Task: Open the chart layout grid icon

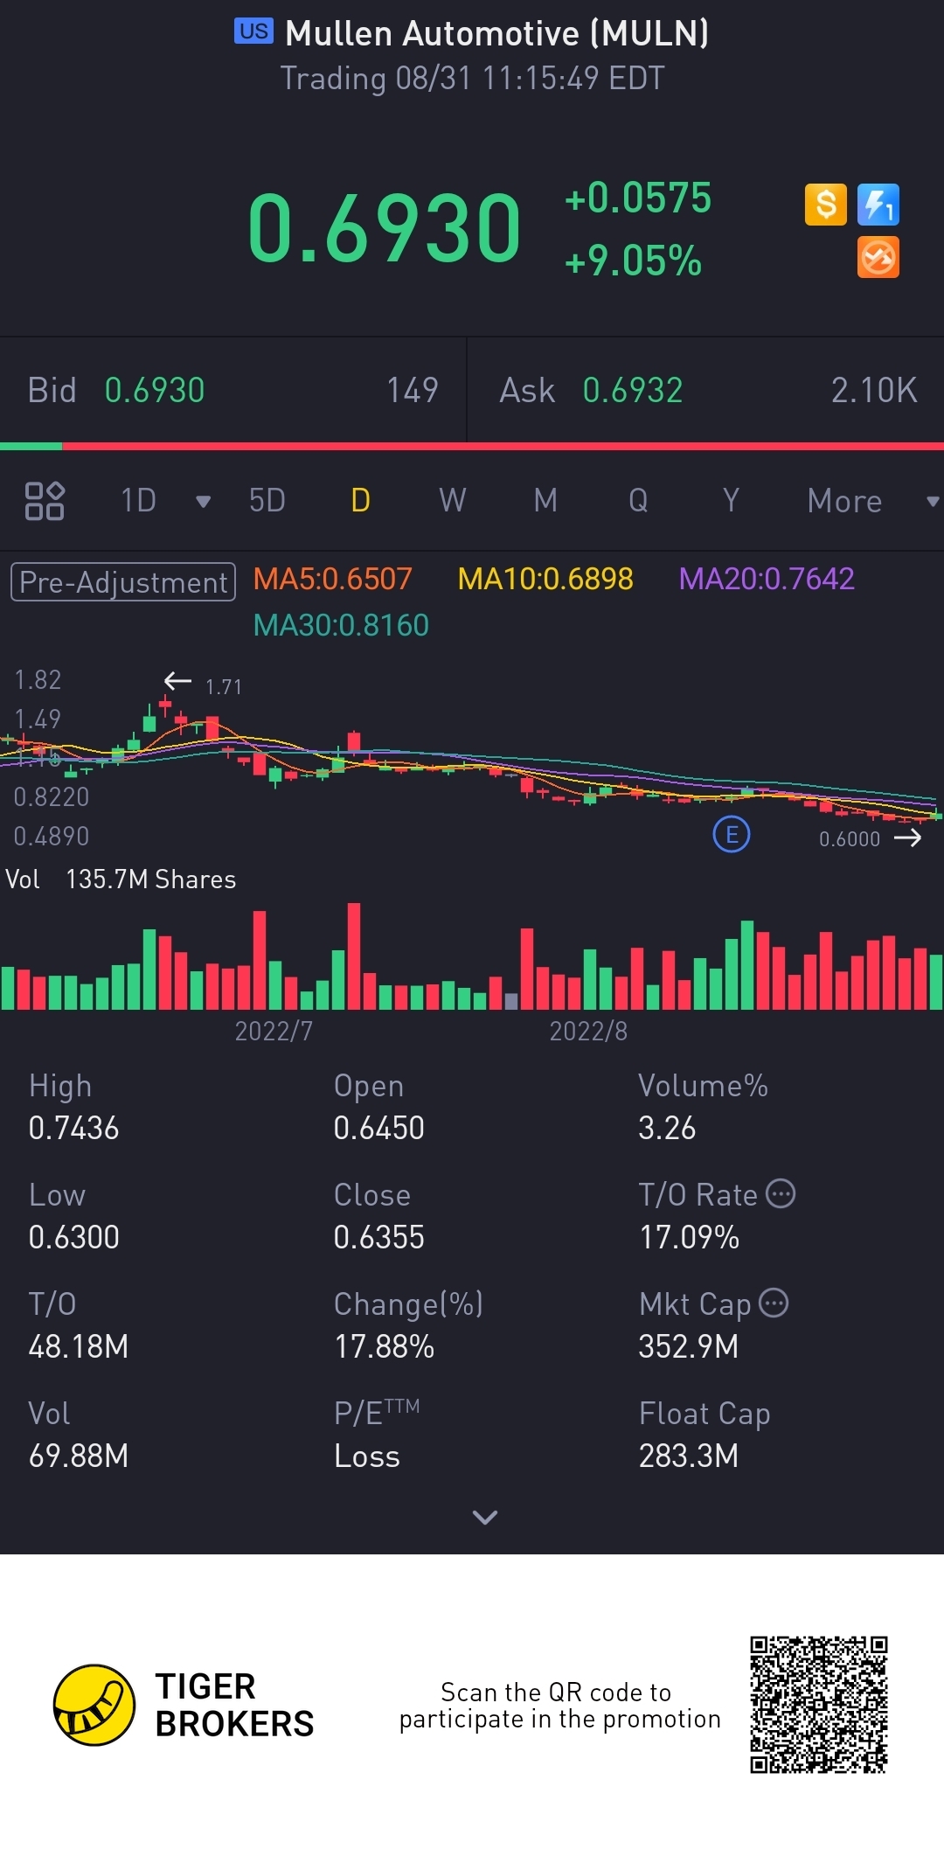Action: 45,501
